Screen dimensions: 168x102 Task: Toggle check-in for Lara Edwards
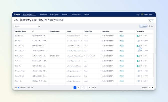coord(138,36)
